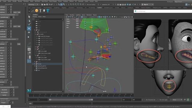
Task: Click the blue figure shelf icon
Action: pyautogui.click(x=48, y=11)
